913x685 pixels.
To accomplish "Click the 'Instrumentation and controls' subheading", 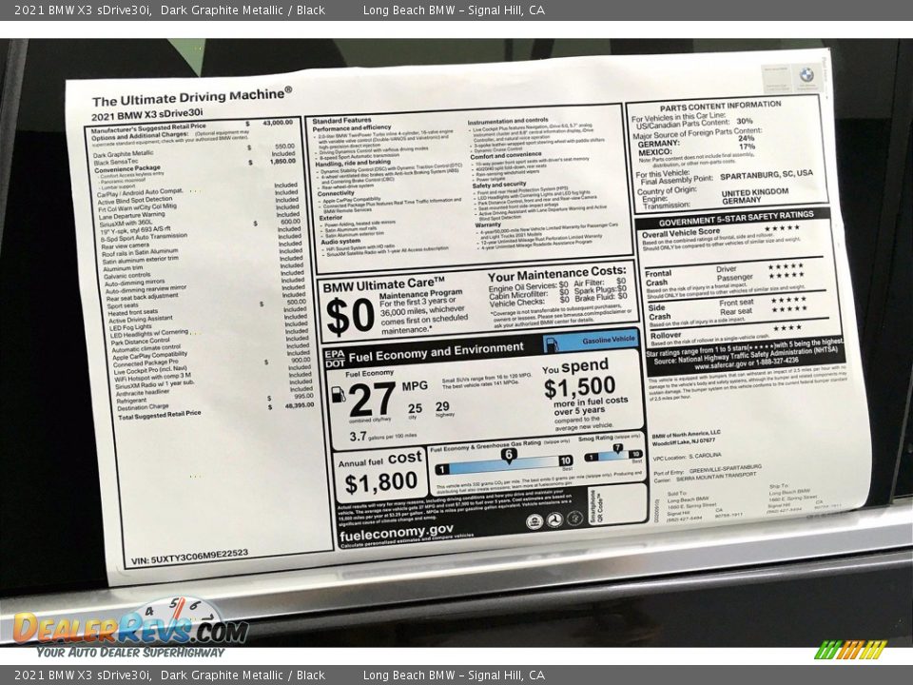I will pos(508,122).
